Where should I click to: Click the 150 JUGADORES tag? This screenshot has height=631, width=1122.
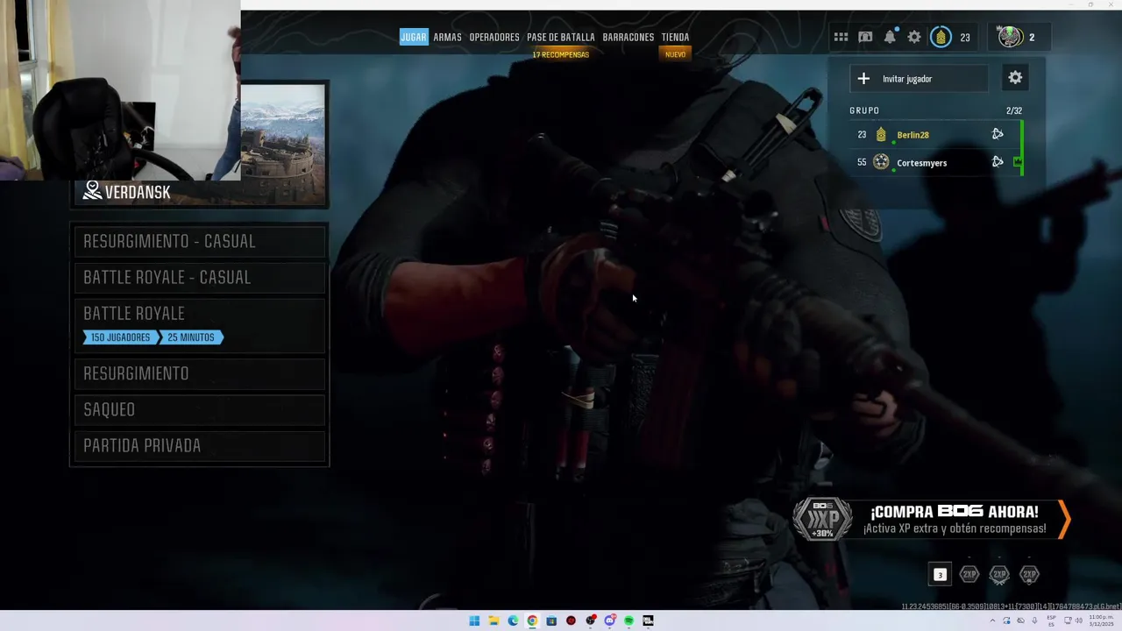pos(120,337)
